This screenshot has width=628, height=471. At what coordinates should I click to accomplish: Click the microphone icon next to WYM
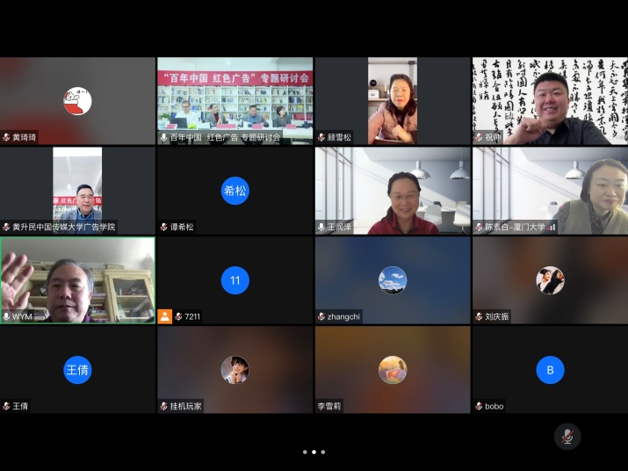pos(6,316)
